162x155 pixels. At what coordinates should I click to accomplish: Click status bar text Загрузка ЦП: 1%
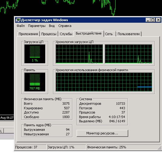61,147
